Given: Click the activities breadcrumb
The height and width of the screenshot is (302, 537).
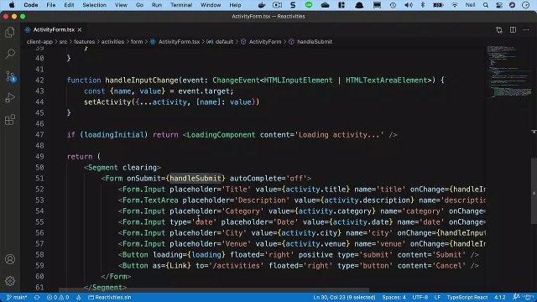Looking at the screenshot, I should (112, 42).
